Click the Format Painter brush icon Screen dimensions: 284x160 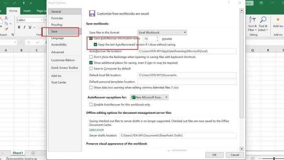pyautogui.click(x=6, y=29)
